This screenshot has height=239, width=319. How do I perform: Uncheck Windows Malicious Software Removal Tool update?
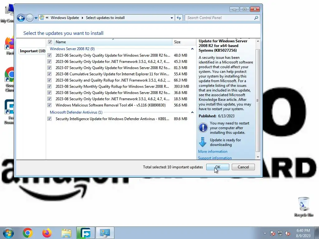point(50,105)
